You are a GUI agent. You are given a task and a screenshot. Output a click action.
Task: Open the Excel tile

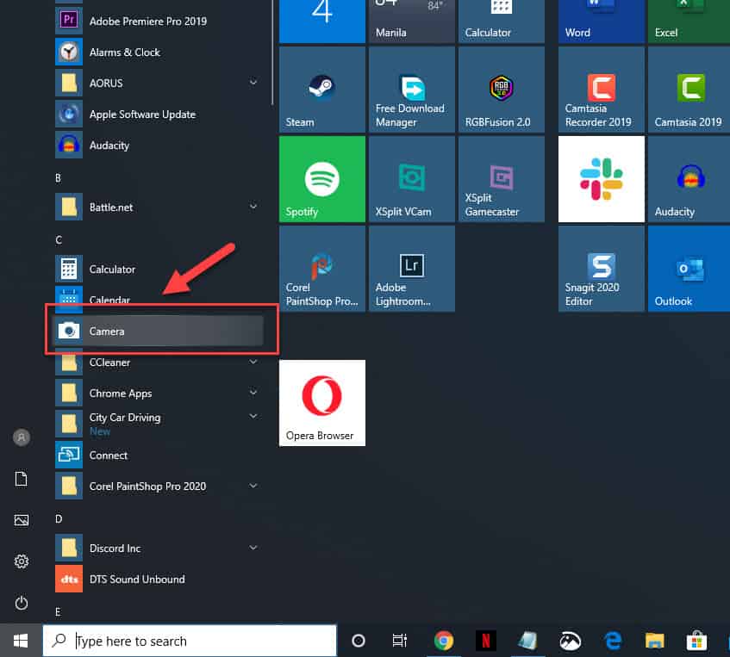pos(689,22)
